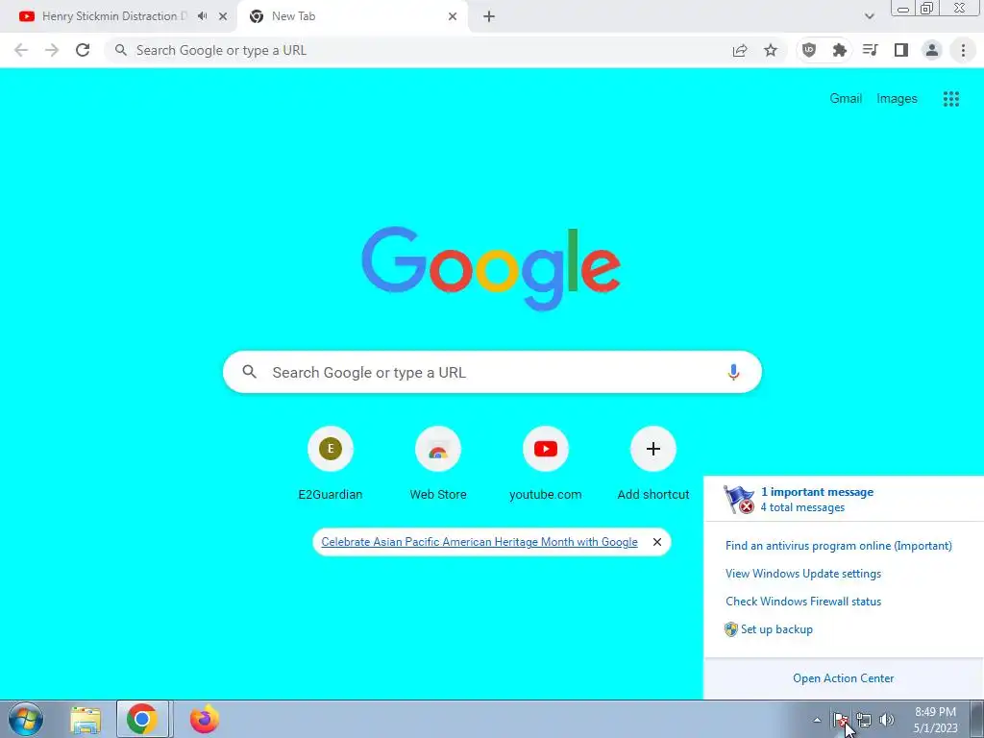Open a new tab with plus button
The height and width of the screenshot is (738, 984).
(489, 16)
